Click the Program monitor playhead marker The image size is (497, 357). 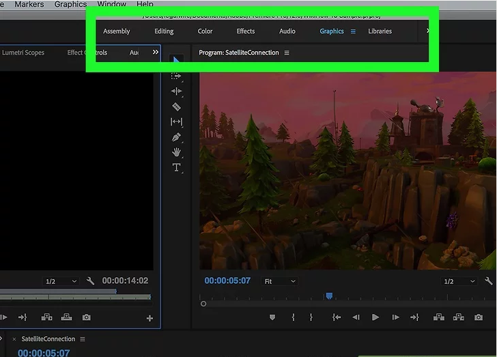[x=329, y=296]
